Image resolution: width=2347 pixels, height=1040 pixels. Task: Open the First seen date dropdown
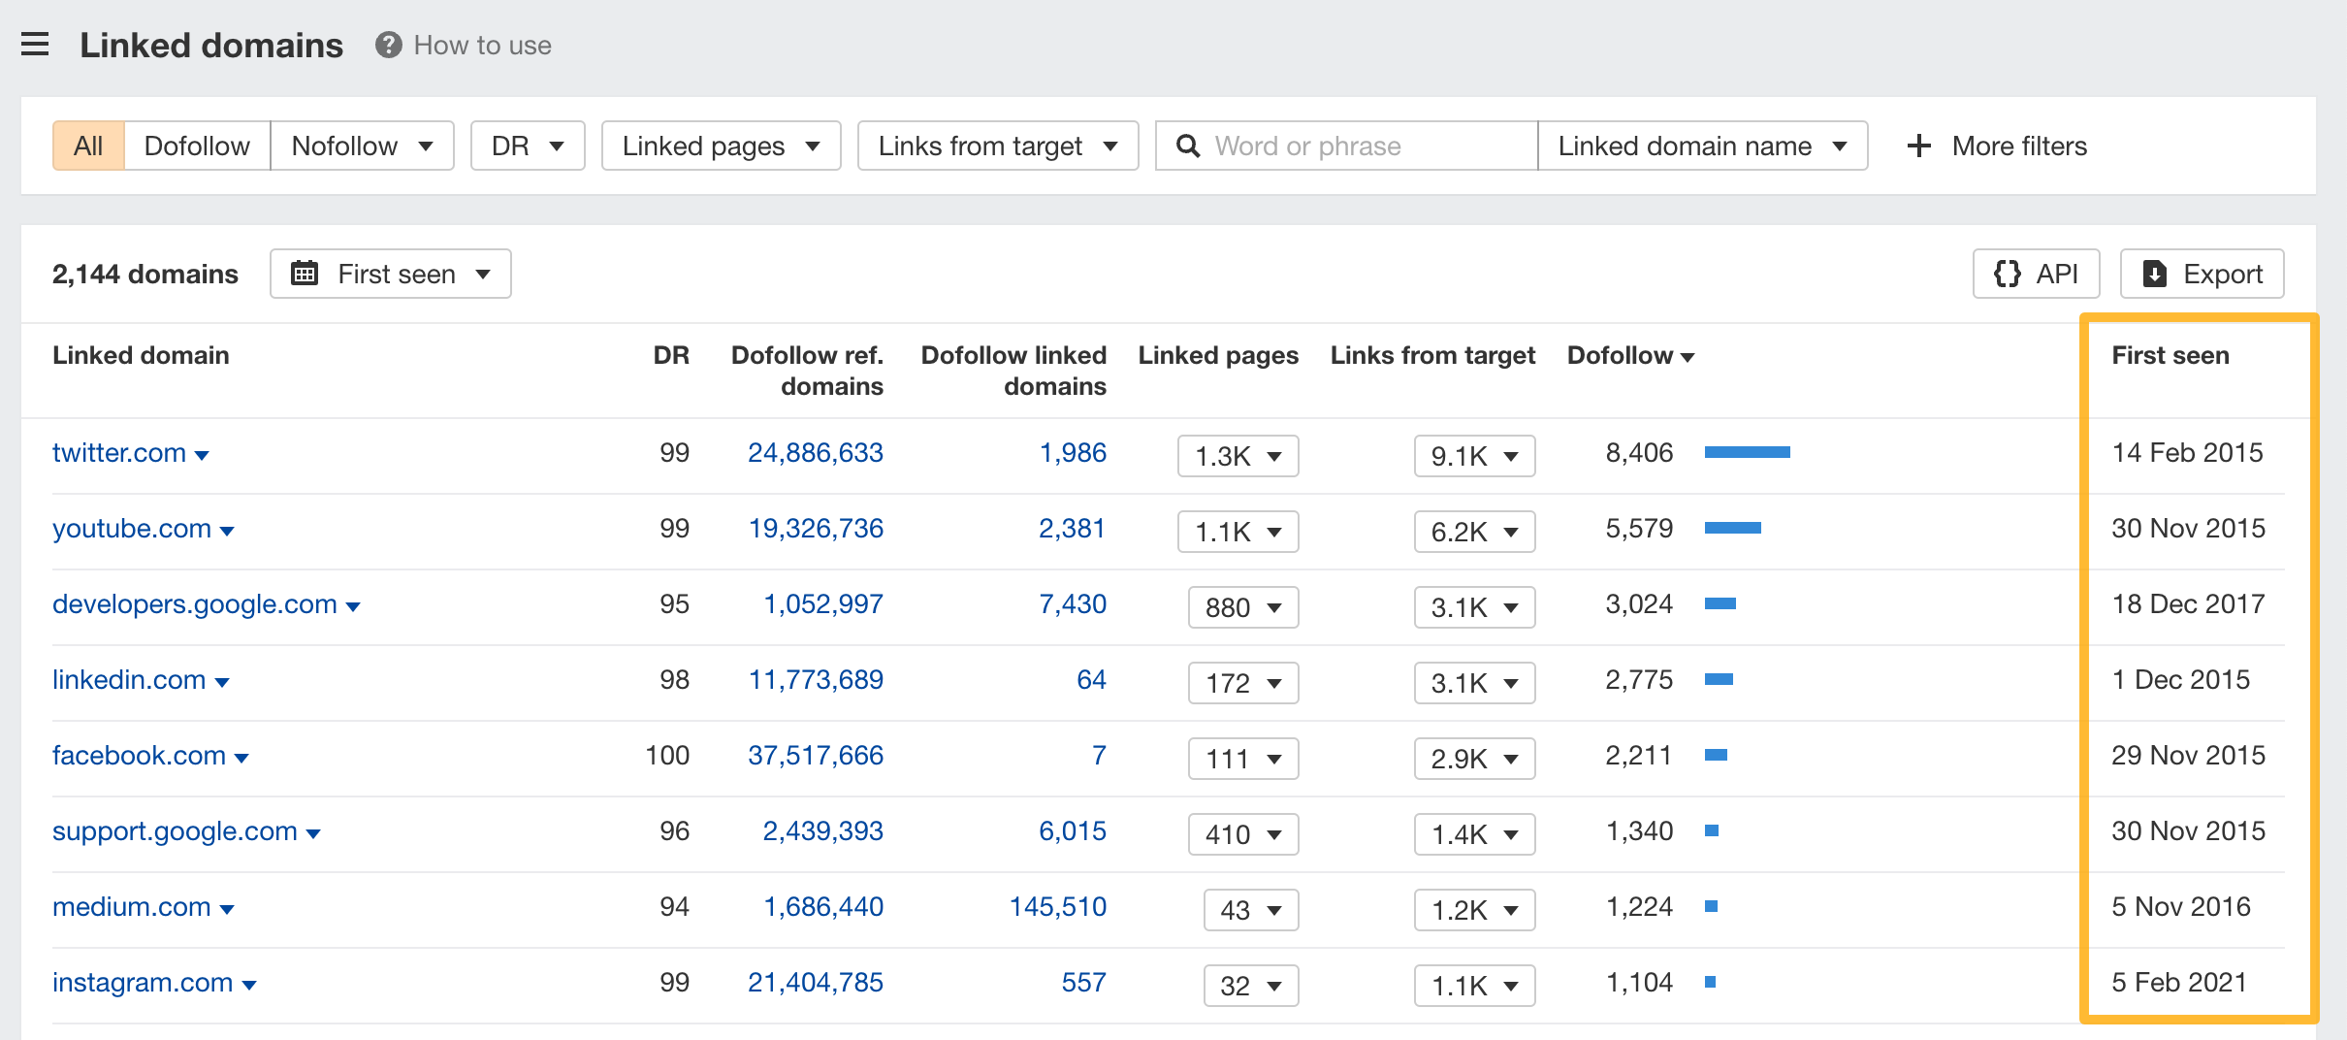(x=390, y=274)
